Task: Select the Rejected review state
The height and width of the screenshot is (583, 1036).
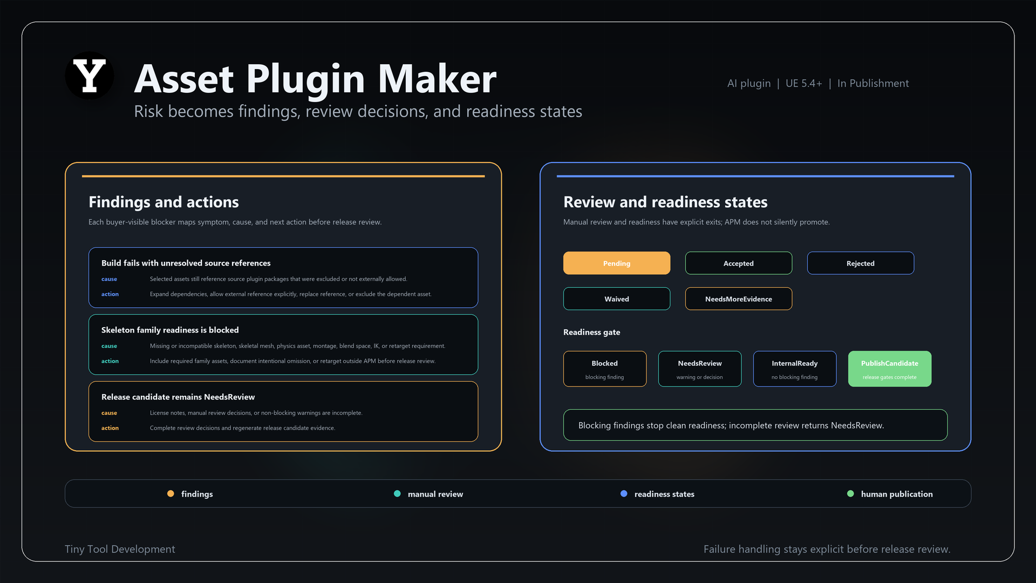Action: coord(861,263)
